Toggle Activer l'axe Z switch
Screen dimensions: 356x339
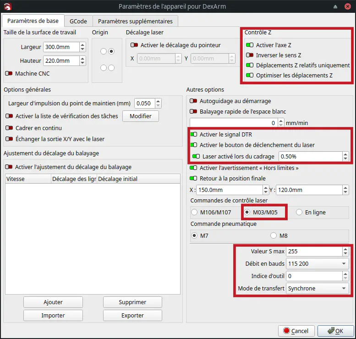click(250, 45)
